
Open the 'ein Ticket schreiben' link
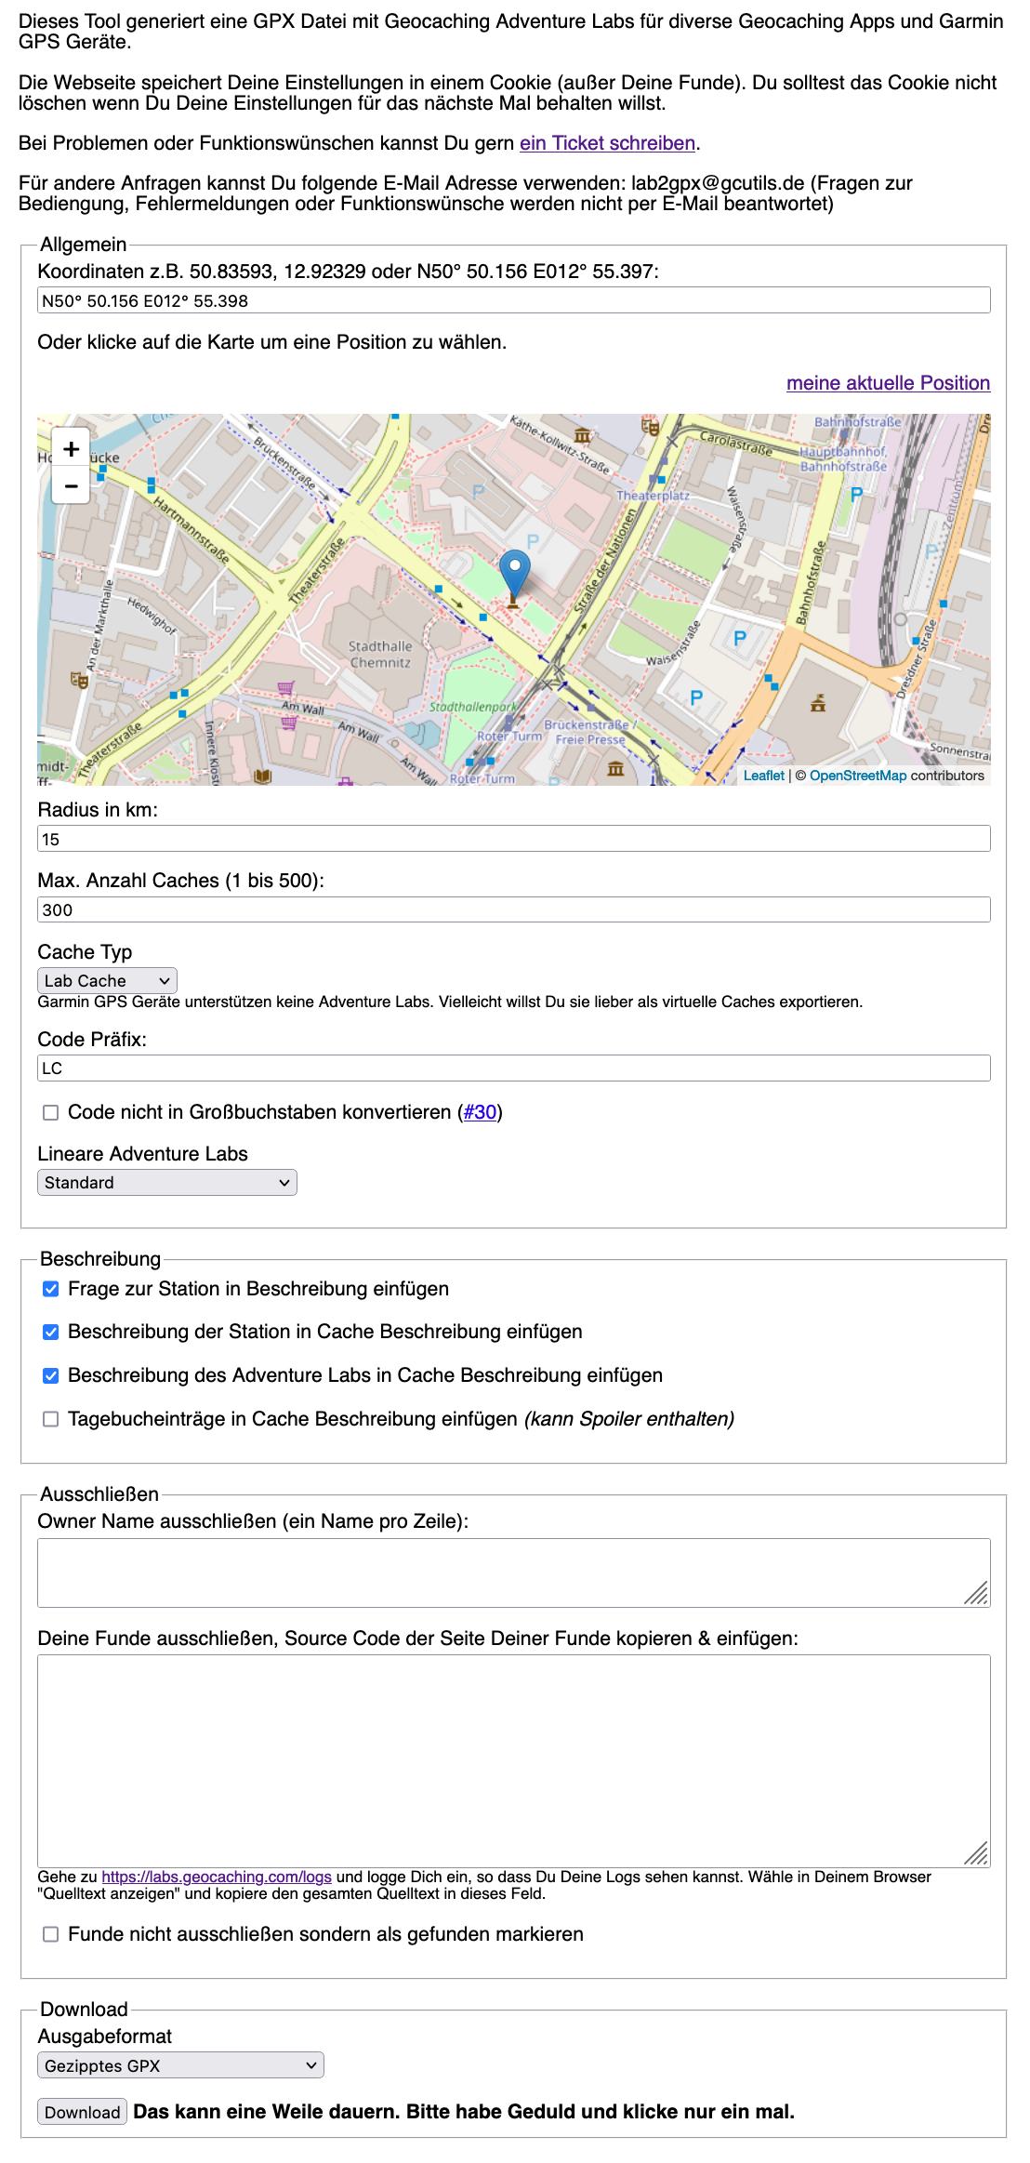pos(608,143)
